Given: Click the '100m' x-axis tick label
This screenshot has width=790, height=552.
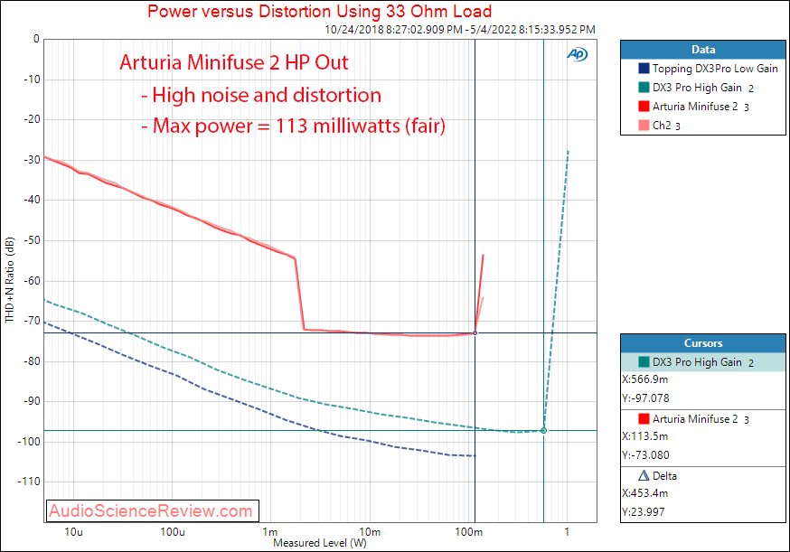Looking at the screenshot, I should (x=468, y=532).
